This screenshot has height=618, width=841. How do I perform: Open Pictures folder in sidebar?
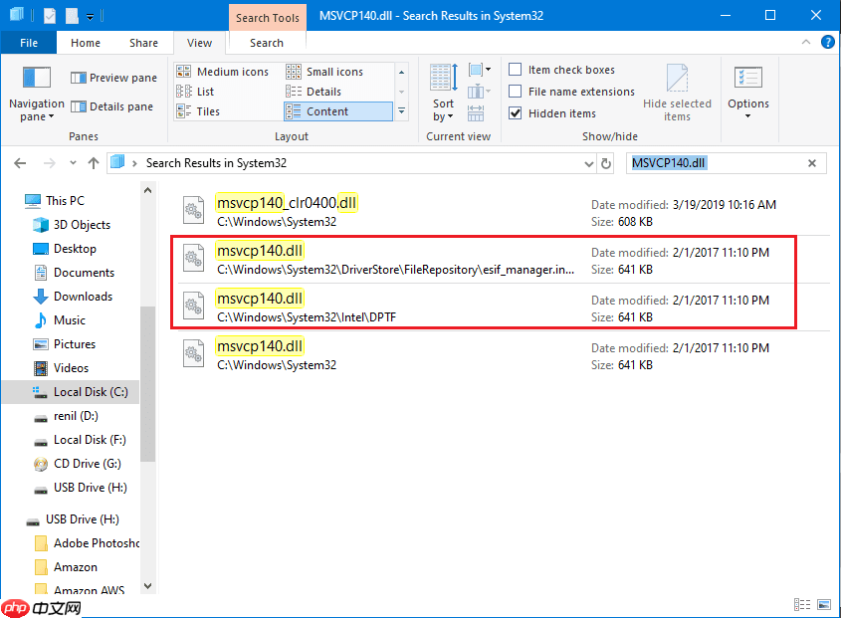click(x=64, y=344)
